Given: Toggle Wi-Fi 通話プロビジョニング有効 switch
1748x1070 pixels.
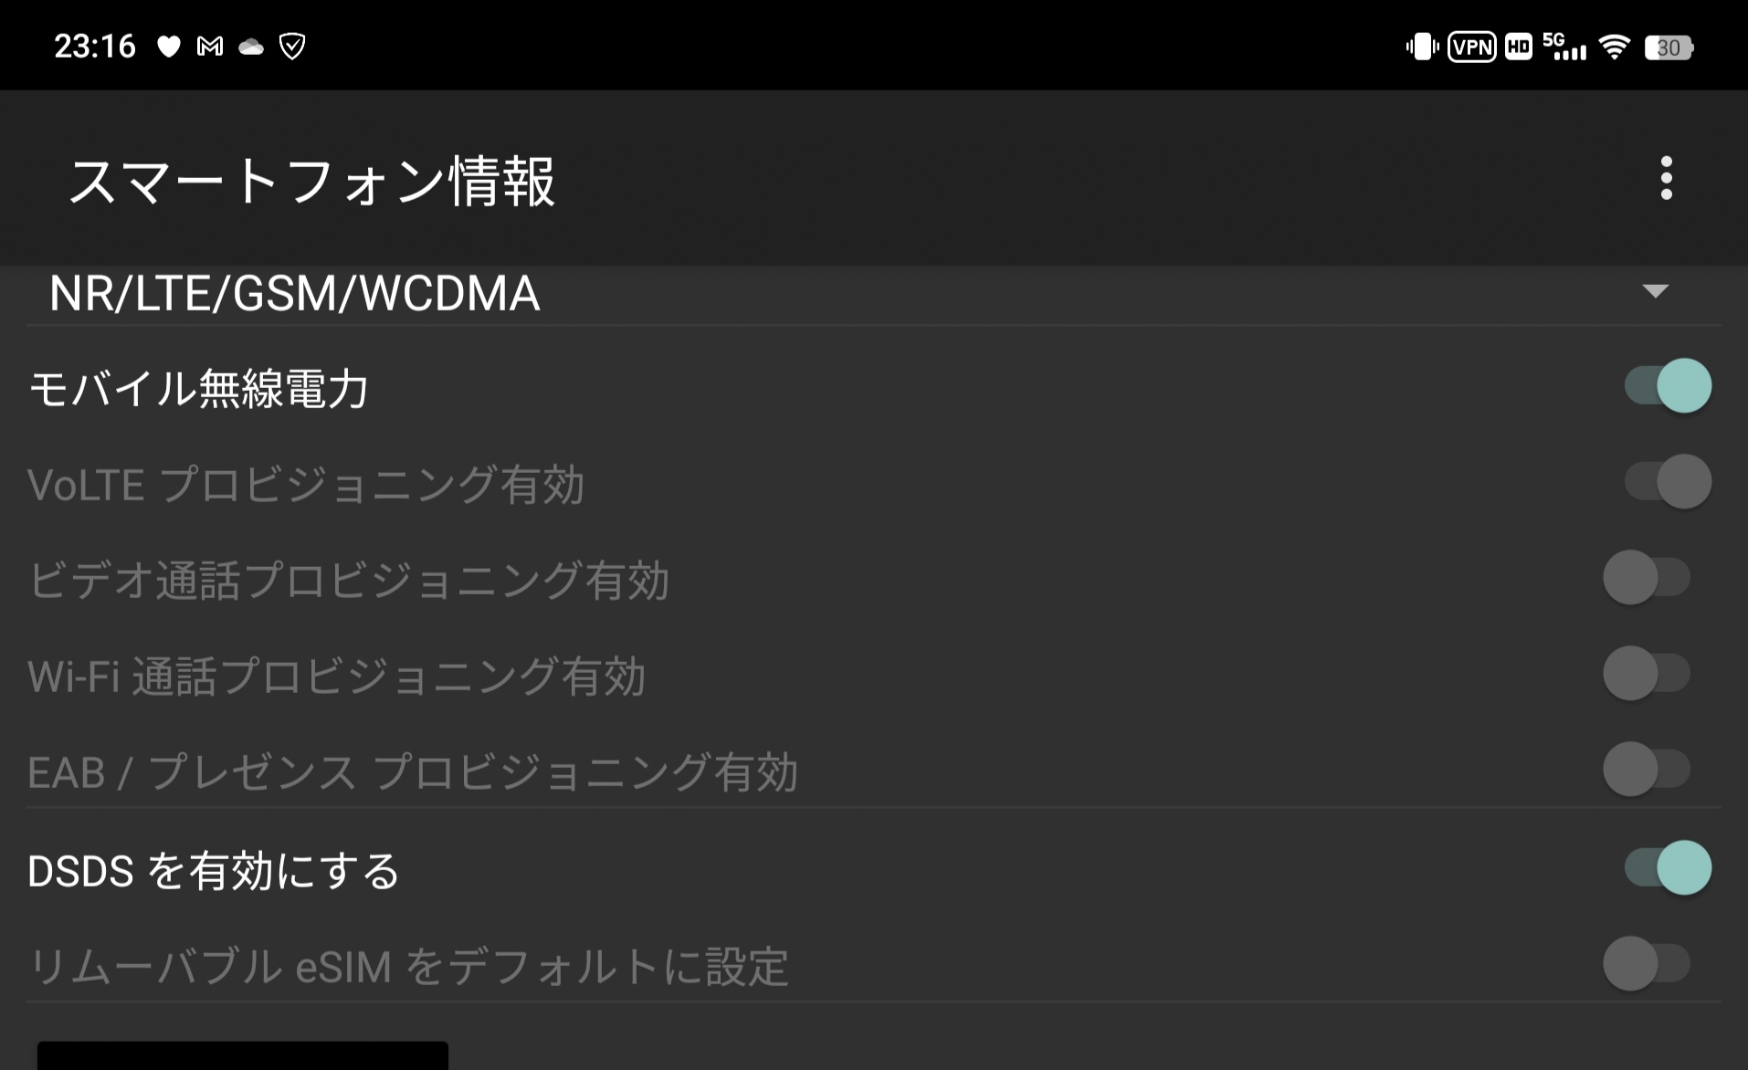Looking at the screenshot, I should click(1647, 674).
